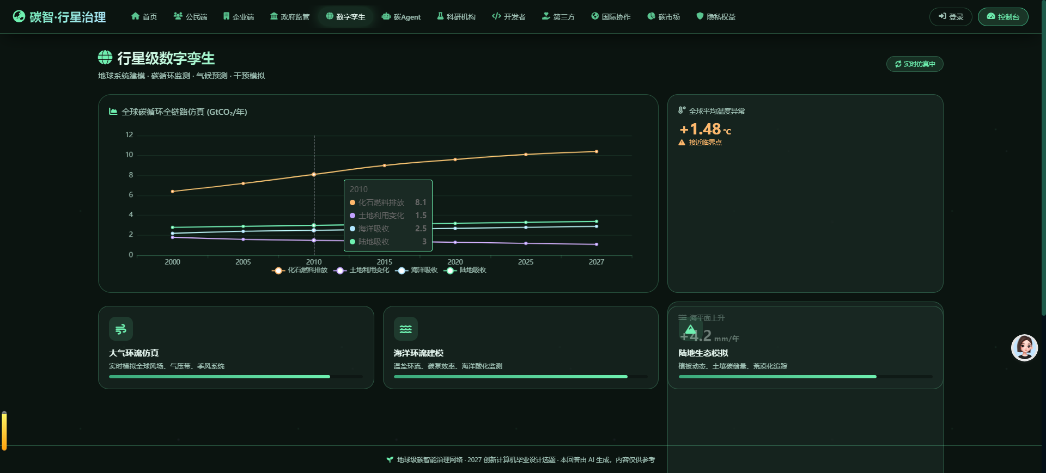The width and height of the screenshot is (1046, 473).
Task: Click the warning triangle icon beside 接近临界点
Action: [682, 143]
